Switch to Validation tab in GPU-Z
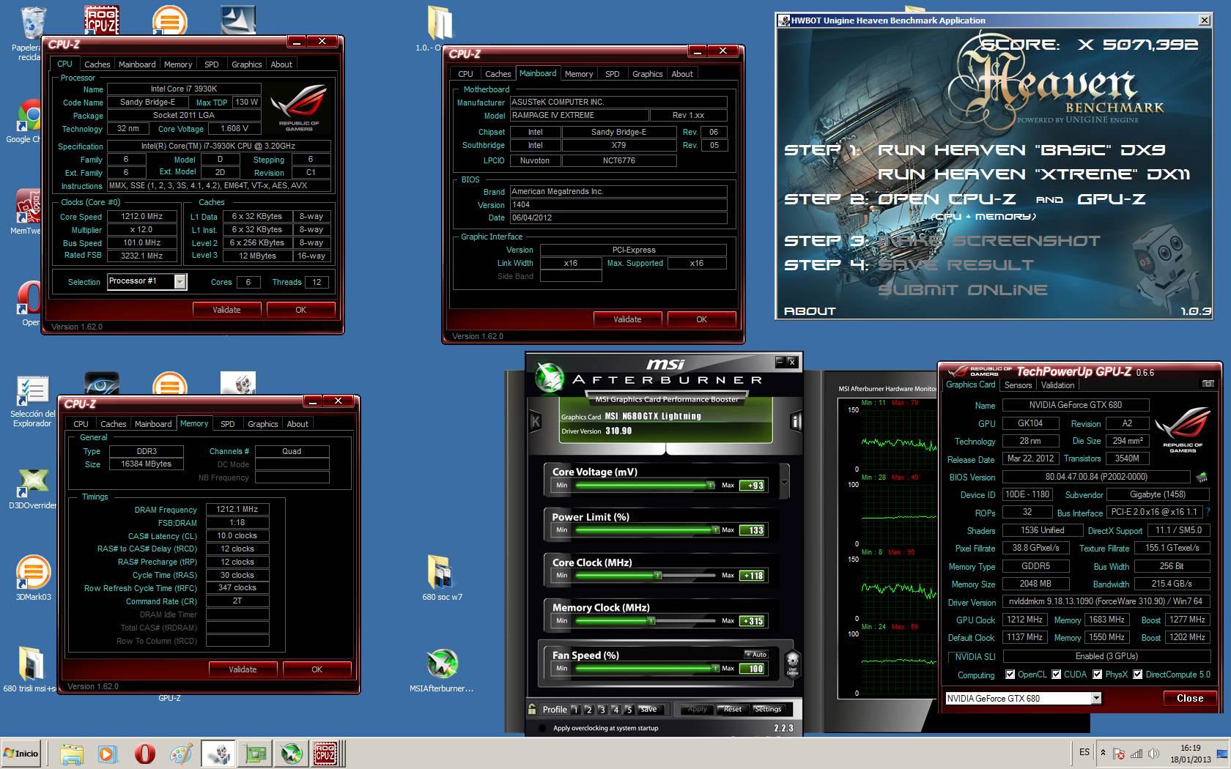This screenshot has height=769, width=1231. click(x=1057, y=385)
